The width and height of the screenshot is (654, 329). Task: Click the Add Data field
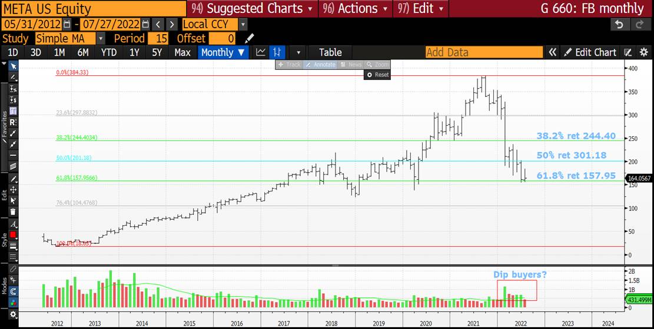(484, 52)
